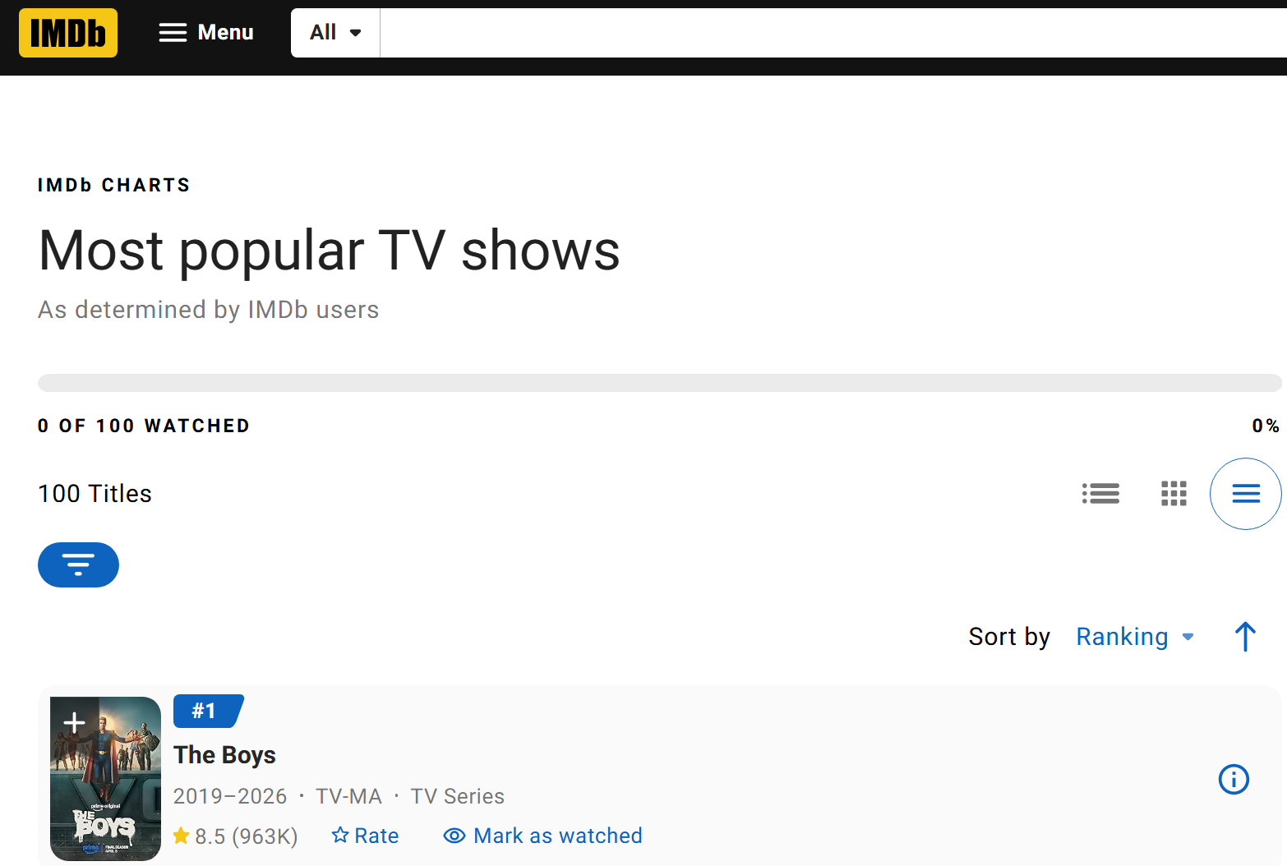This screenshot has width=1287, height=866.
Task: Add The Boys to watchlist
Action: (75, 723)
